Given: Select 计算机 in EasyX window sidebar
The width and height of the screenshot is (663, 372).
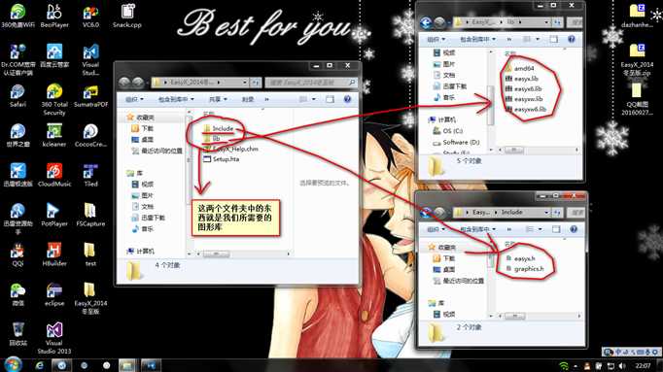Looking at the screenshot, I should 141,252.
